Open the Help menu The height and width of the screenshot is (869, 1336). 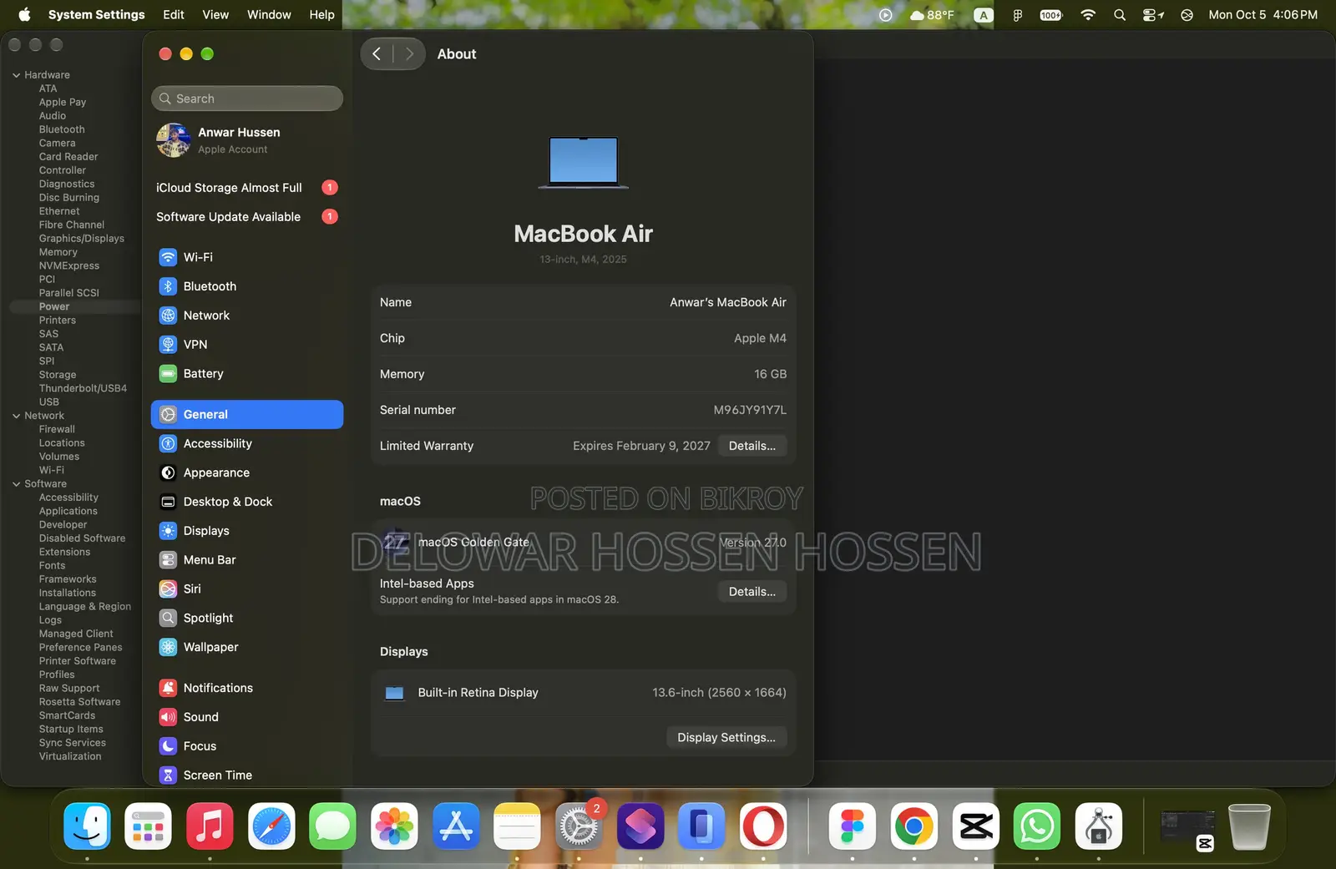click(x=321, y=14)
